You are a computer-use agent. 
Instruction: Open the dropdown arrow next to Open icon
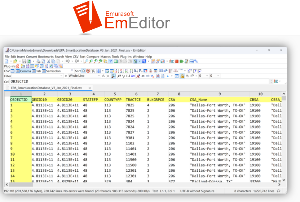[20, 61]
